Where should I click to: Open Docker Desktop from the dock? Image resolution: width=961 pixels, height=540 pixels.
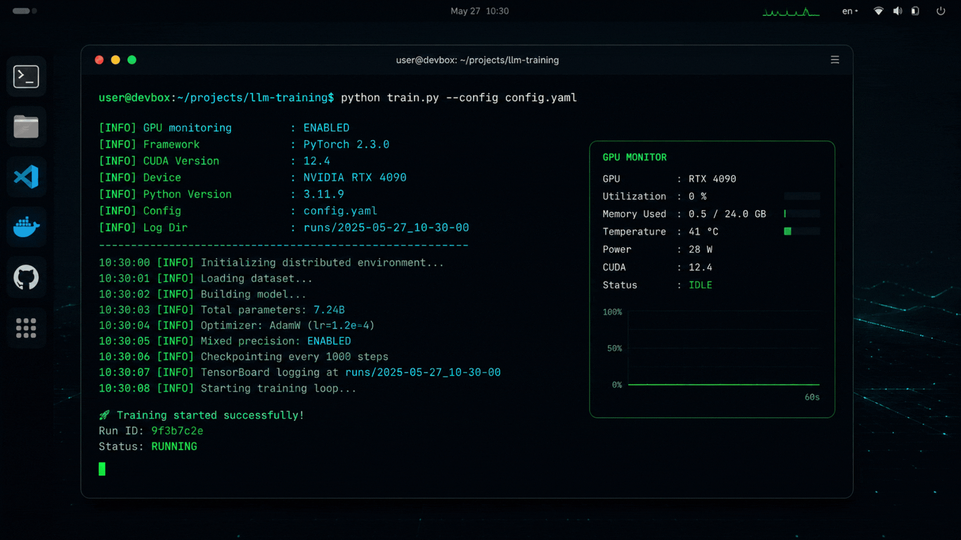26,227
